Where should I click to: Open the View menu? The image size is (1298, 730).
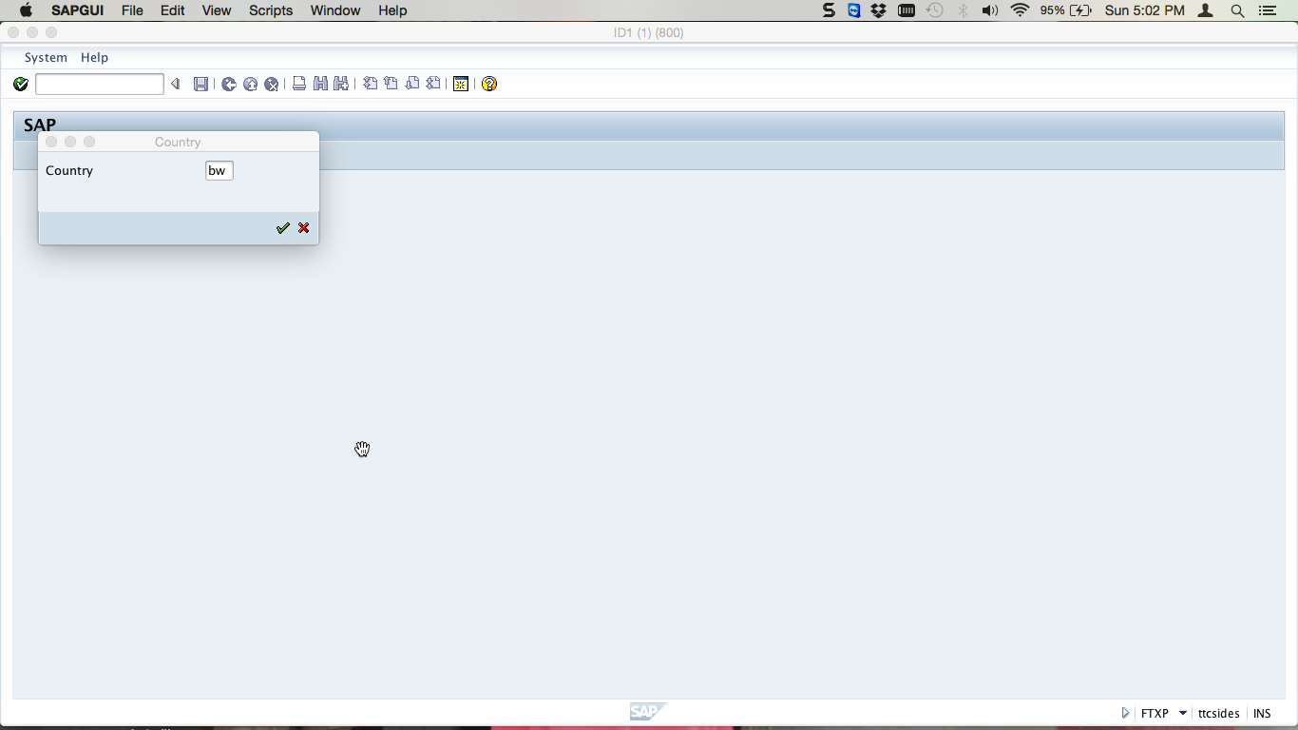pyautogui.click(x=217, y=10)
